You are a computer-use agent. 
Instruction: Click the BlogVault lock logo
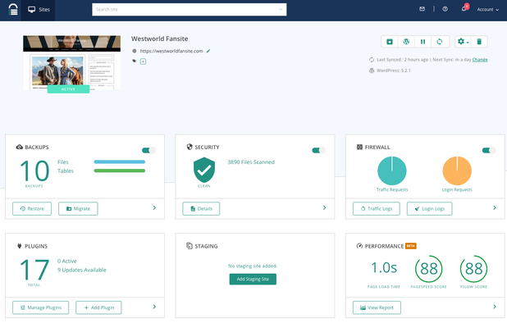pyautogui.click(x=13, y=9)
